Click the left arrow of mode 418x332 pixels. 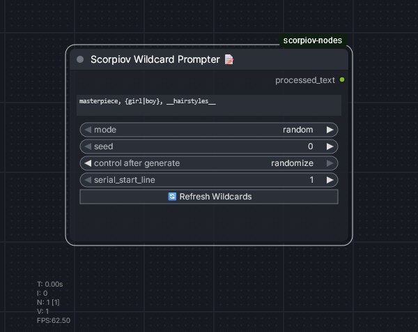click(88, 130)
